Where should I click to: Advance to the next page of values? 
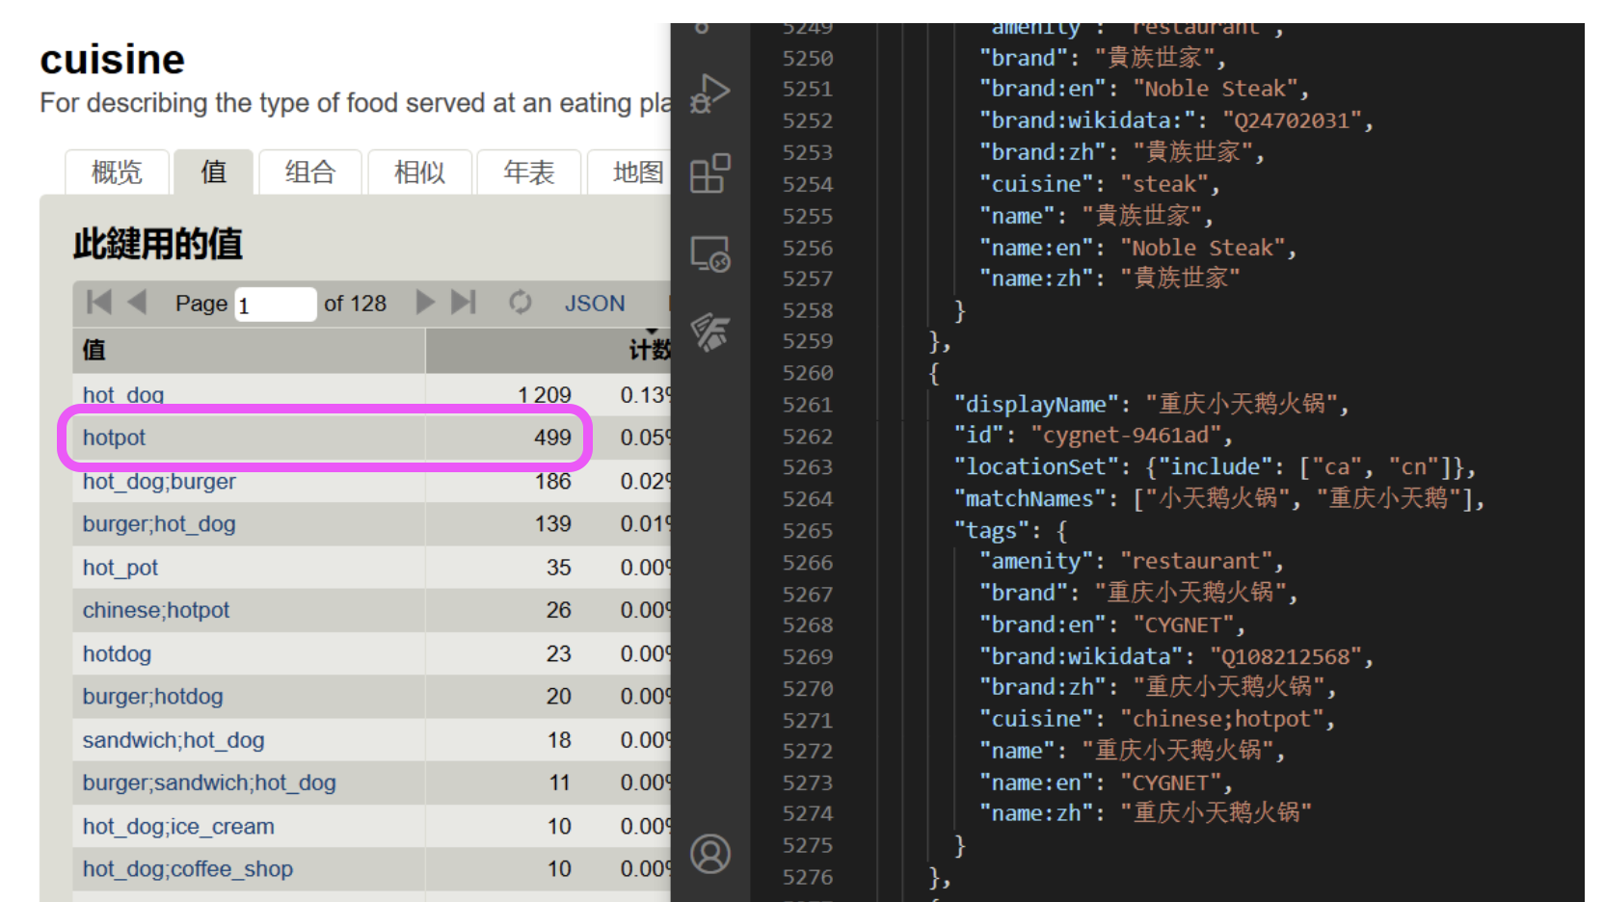click(x=425, y=303)
